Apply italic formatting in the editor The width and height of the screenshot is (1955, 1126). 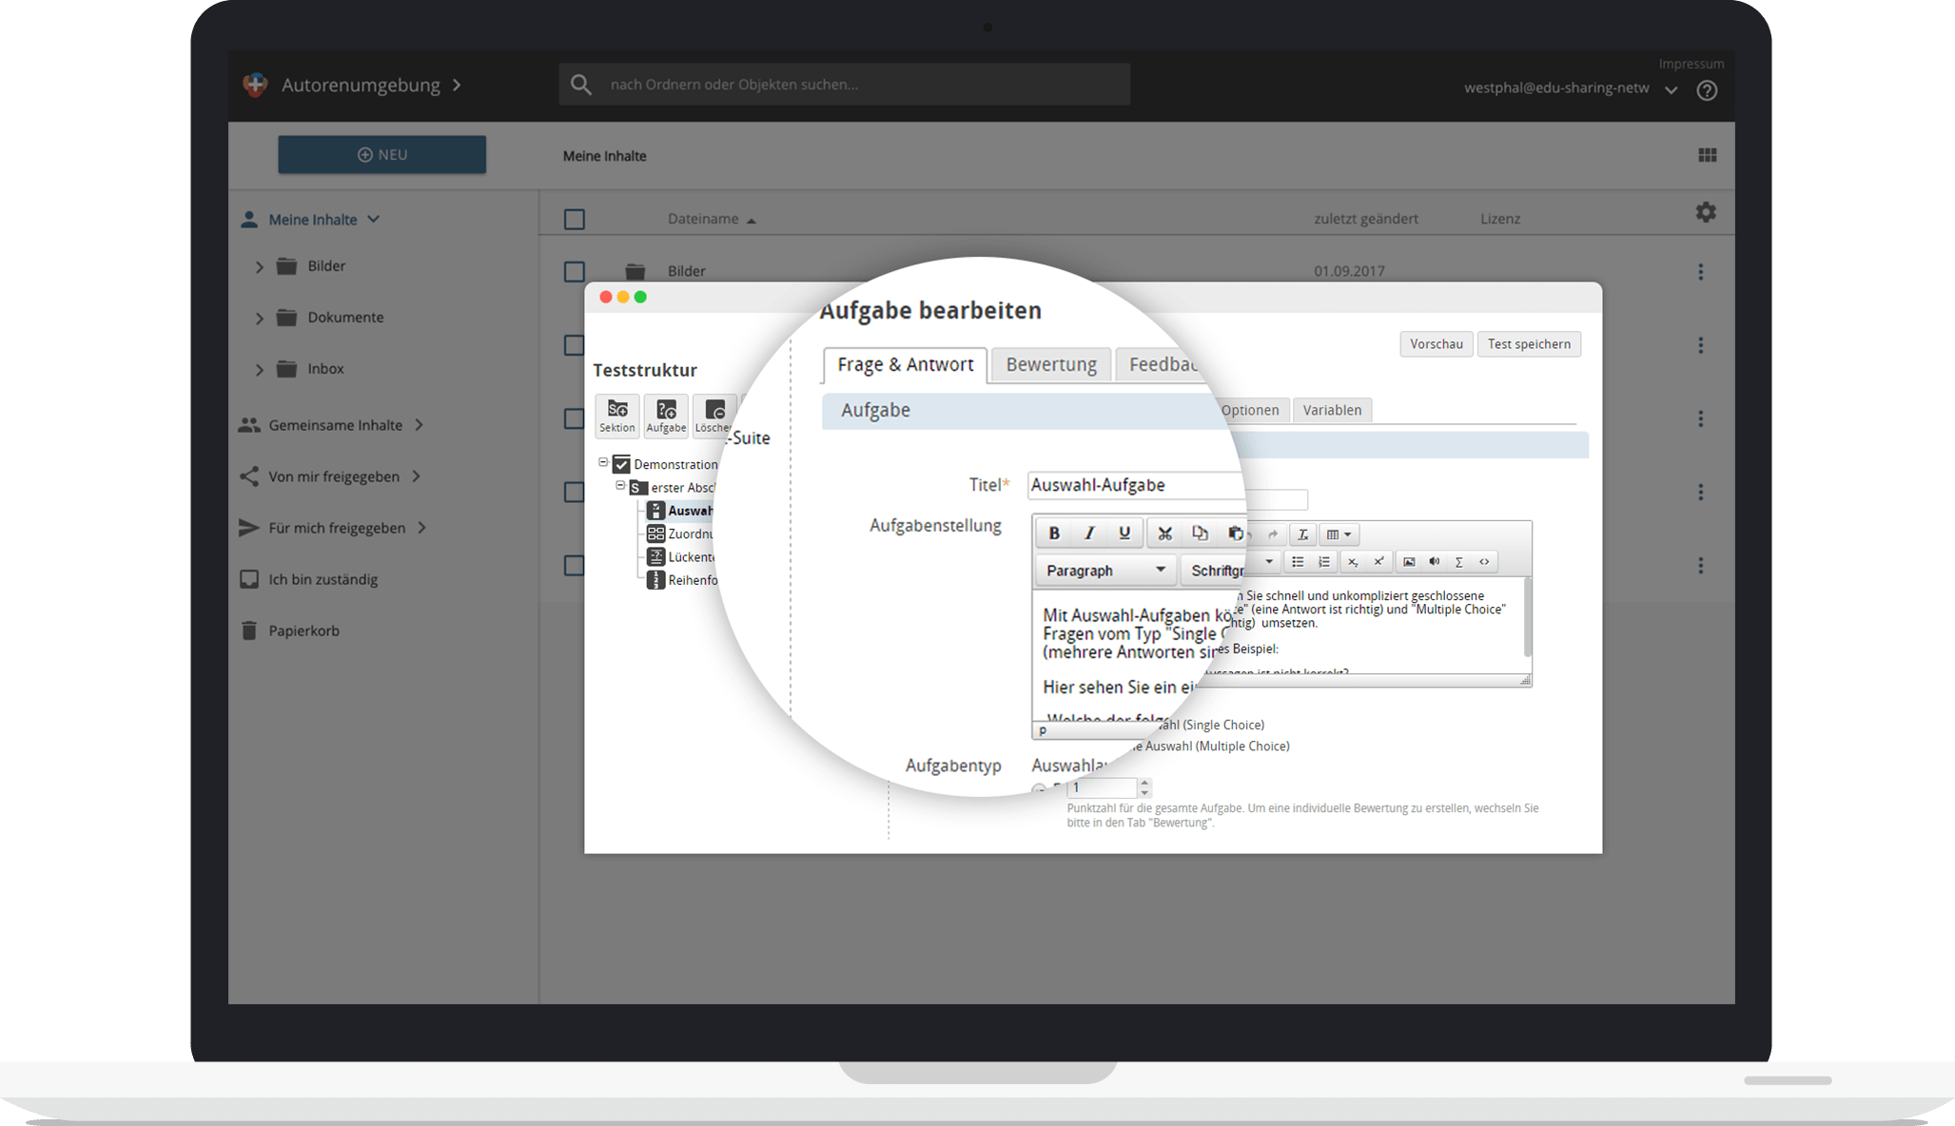(x=1089, y=534)
